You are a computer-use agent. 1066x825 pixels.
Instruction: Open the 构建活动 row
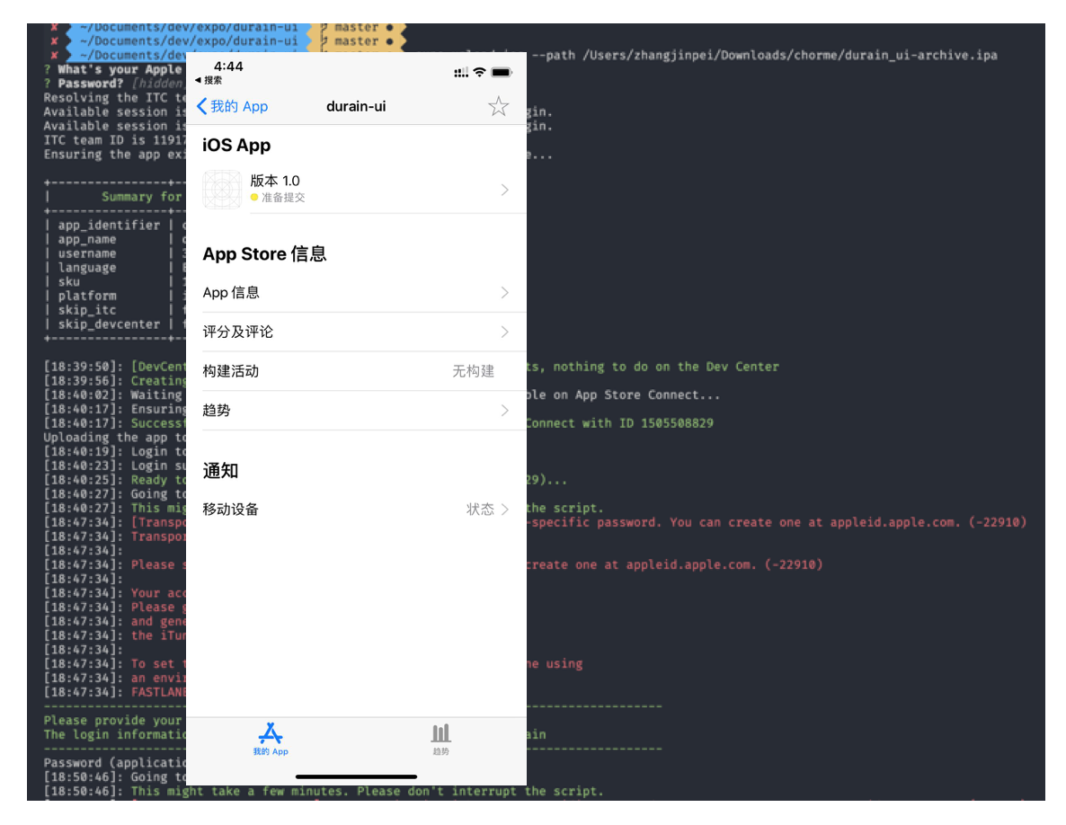click(356, 371)
